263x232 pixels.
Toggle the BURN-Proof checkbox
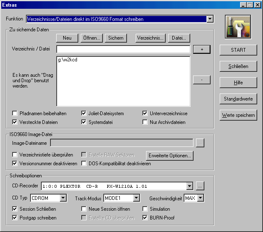point(145,218)
